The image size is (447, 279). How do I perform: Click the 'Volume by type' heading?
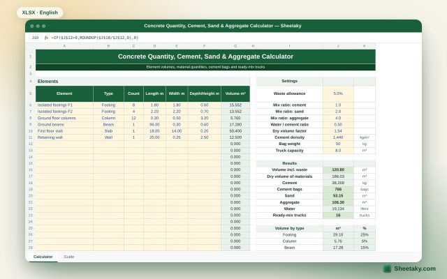pos(290,228)
